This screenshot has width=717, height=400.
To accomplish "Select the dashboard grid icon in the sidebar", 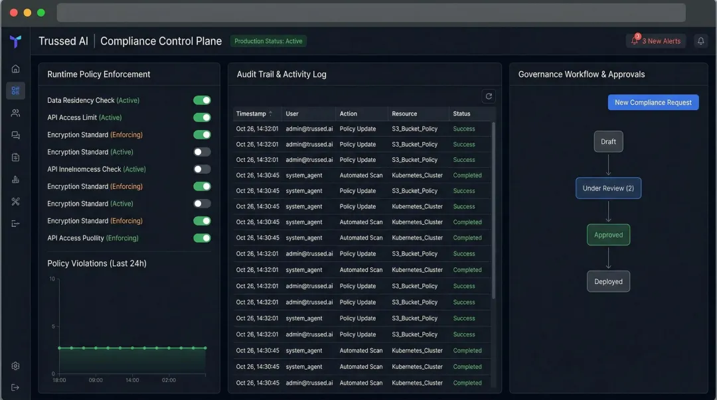I will pos(15,90).
